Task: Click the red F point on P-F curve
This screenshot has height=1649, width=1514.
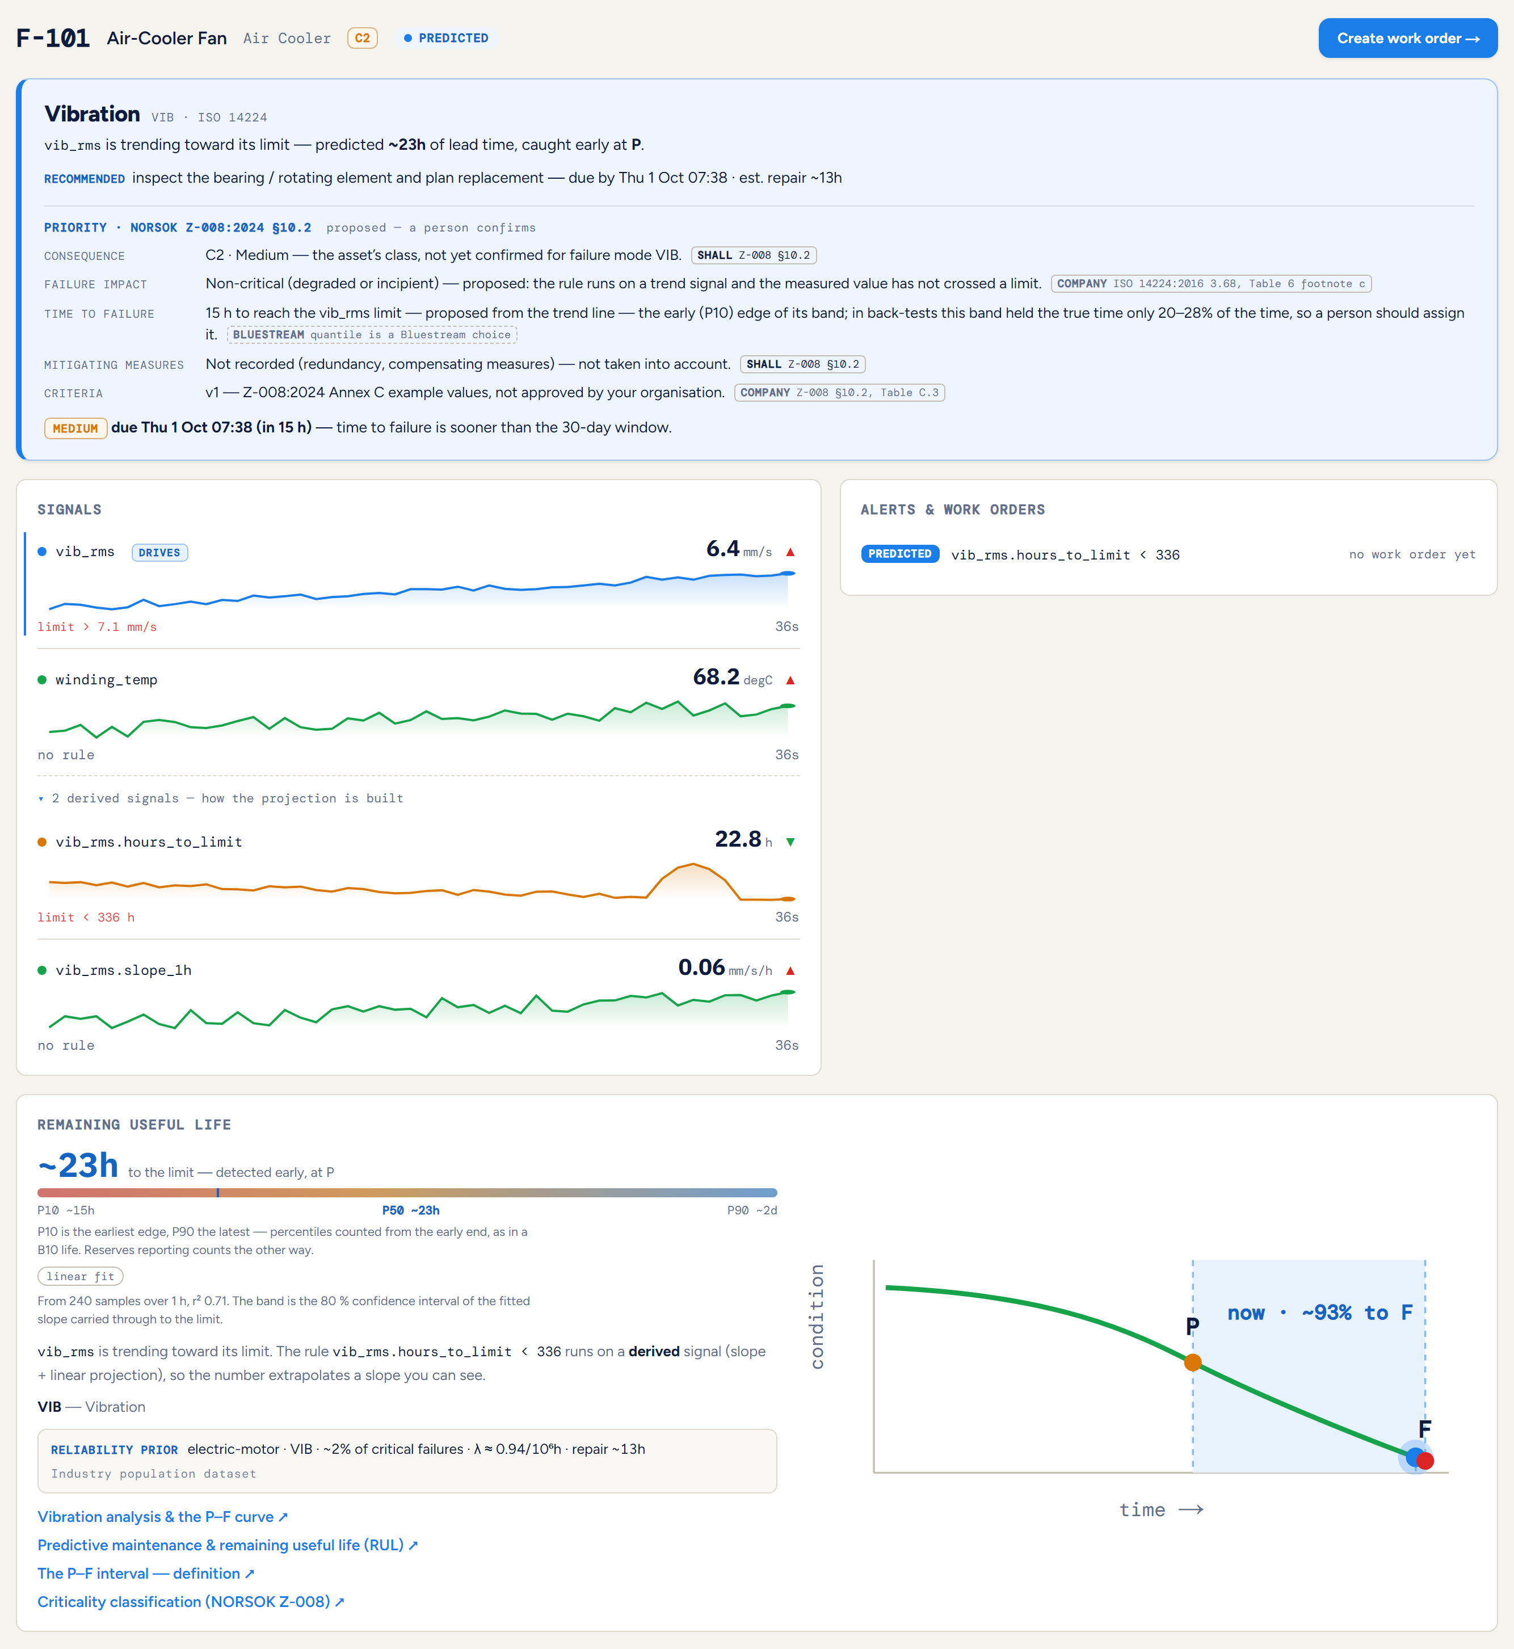Action: (x=1425, y=1461)
